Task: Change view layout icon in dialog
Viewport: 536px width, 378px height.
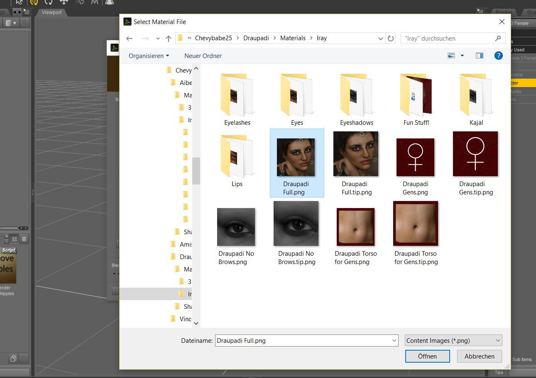Action: click(x=451, y=56)
